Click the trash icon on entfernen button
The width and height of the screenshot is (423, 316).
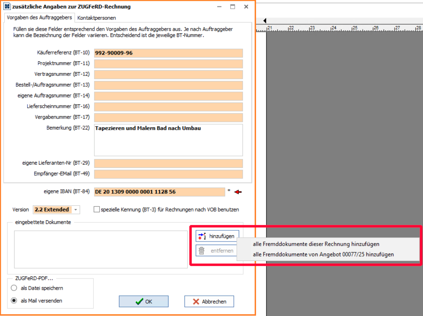202,251
